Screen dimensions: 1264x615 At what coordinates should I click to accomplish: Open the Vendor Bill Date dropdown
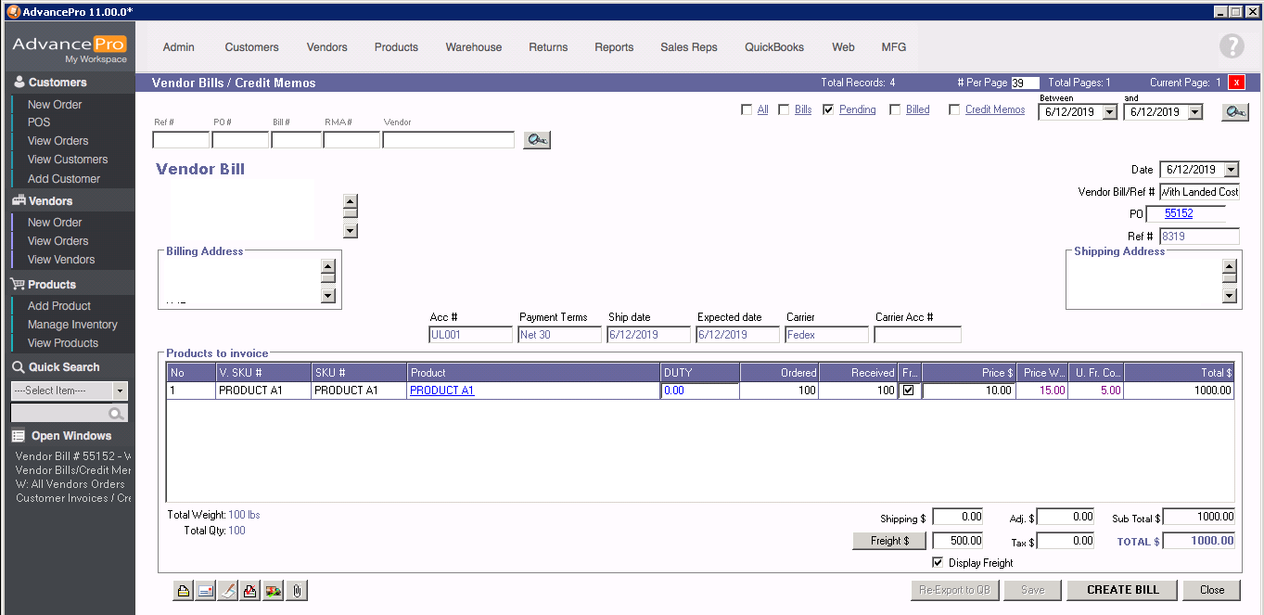[1231, 170]
